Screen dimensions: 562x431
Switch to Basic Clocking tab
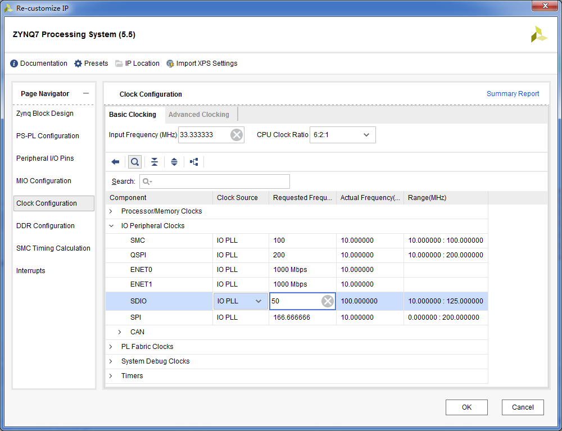pos(133,115)
